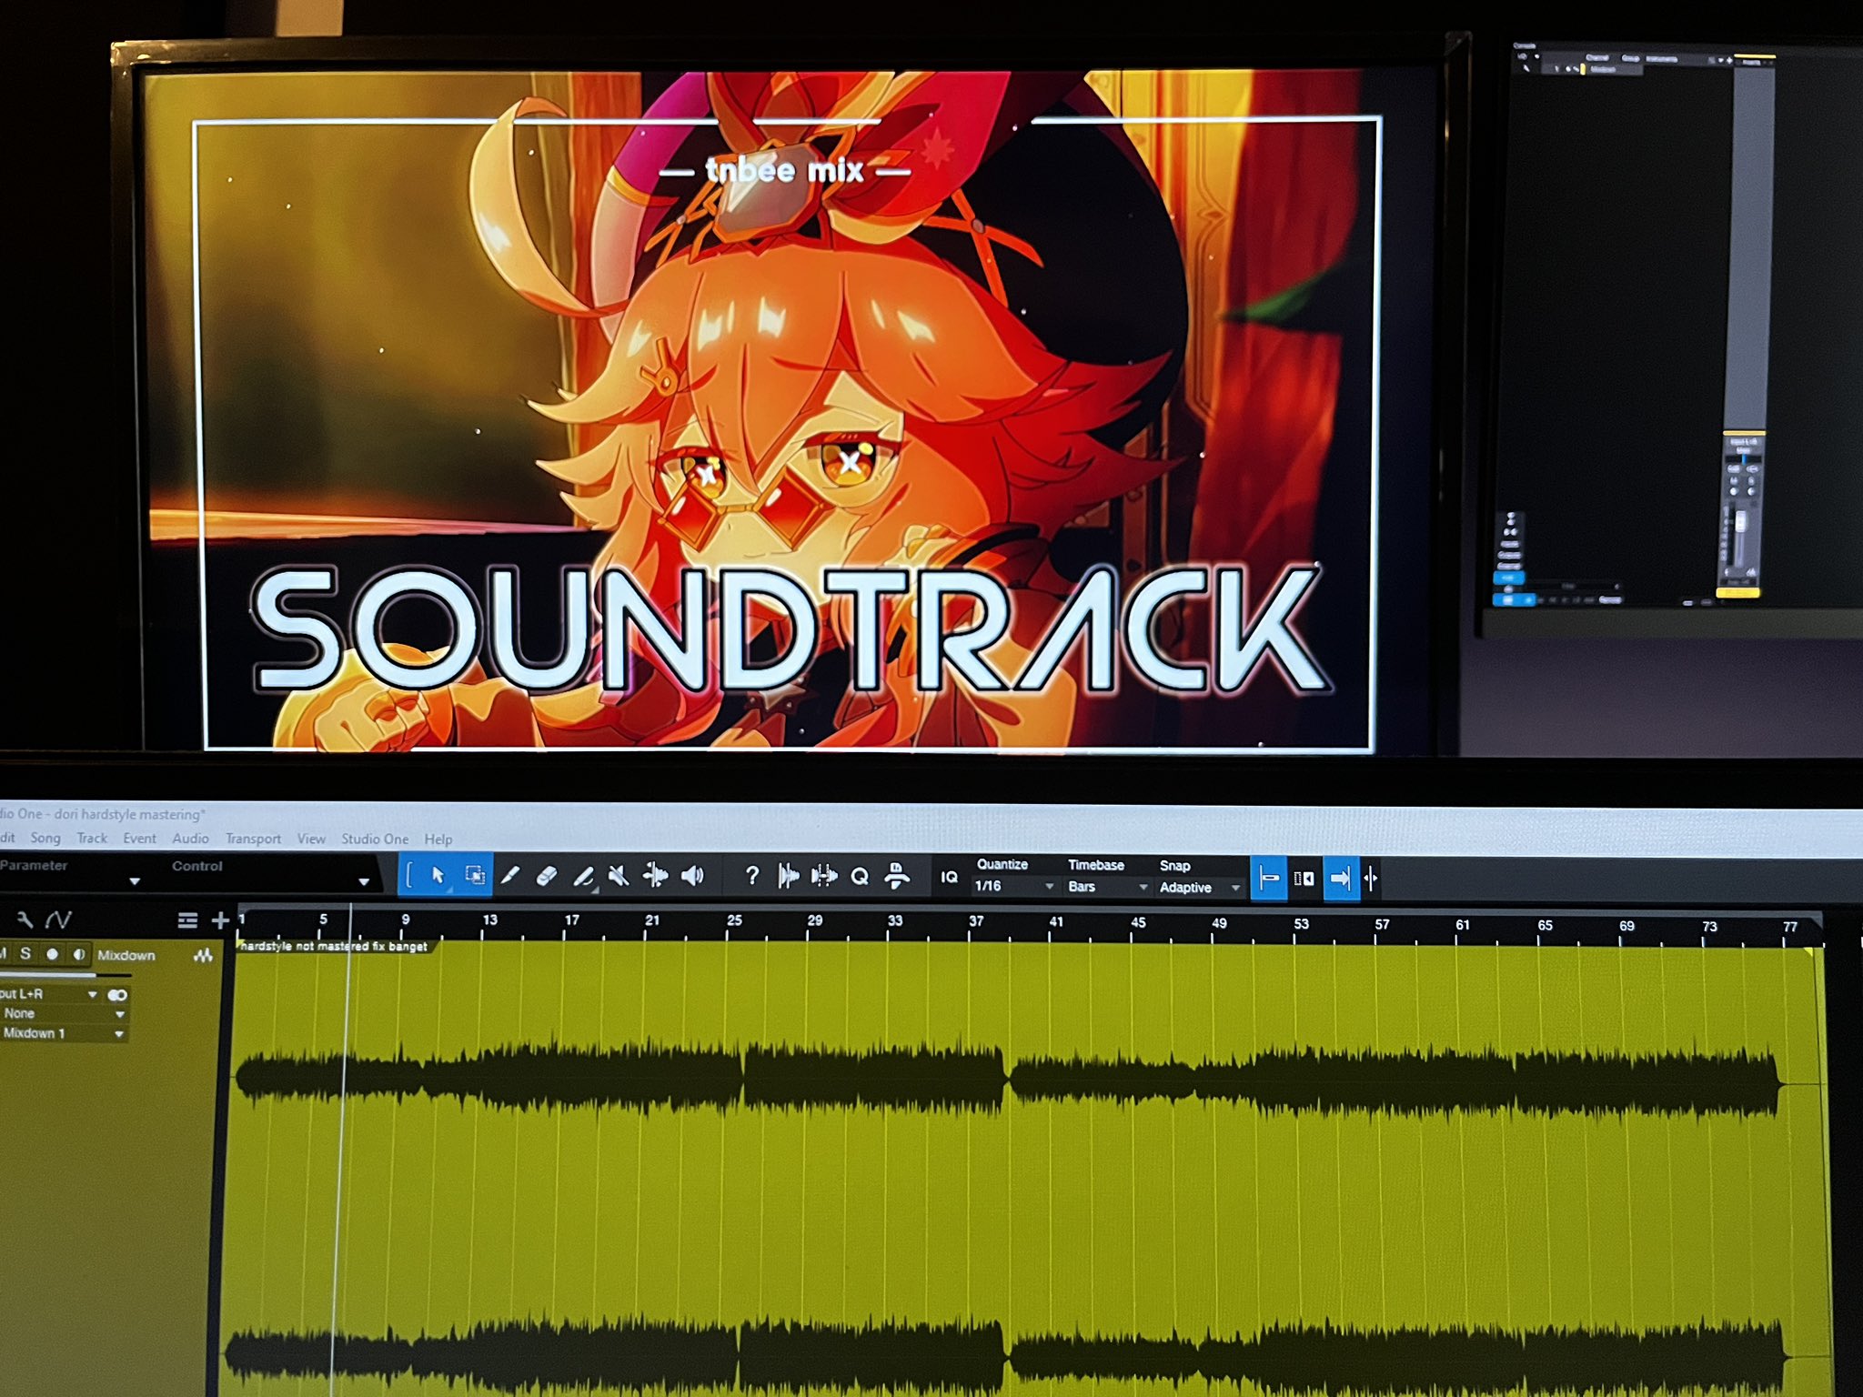Screen dimensions: 1863x1397
Task: Select the Listen speaker tool
Action: pyautogui.click(x=692, y=876)
